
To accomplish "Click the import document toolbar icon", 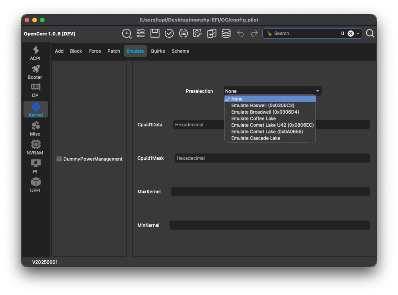I will 211,33.
